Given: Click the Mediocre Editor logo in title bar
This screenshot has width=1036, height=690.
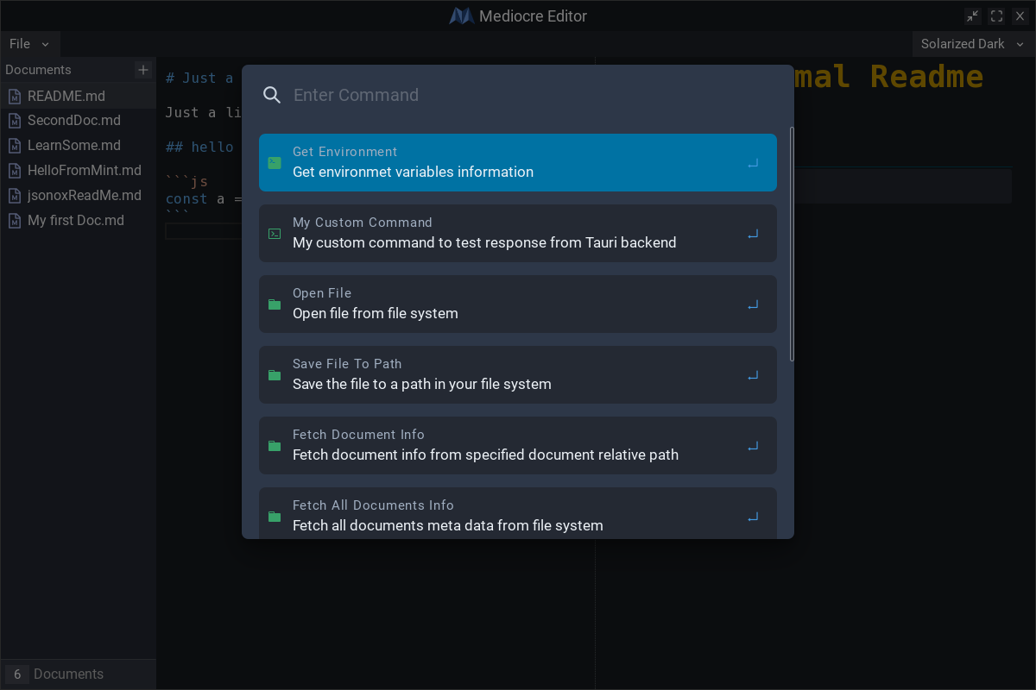Looking at the screenshot, I should pos(461,16).
